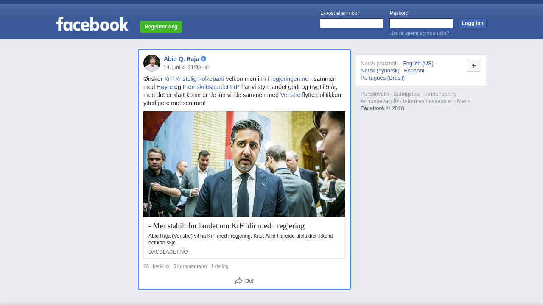543x305 pixels.
Task: Open the Informasjonskapsler footer link
Action: pyautogui.click(x=428, y=101)
